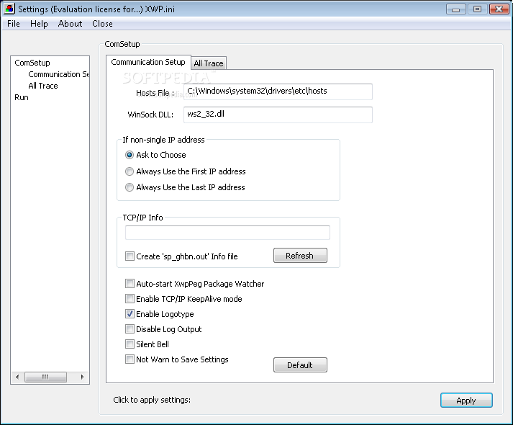The height and width of the screenshot is (425, 513).
Task: Click the Refresh button
Action: [300, 256]
